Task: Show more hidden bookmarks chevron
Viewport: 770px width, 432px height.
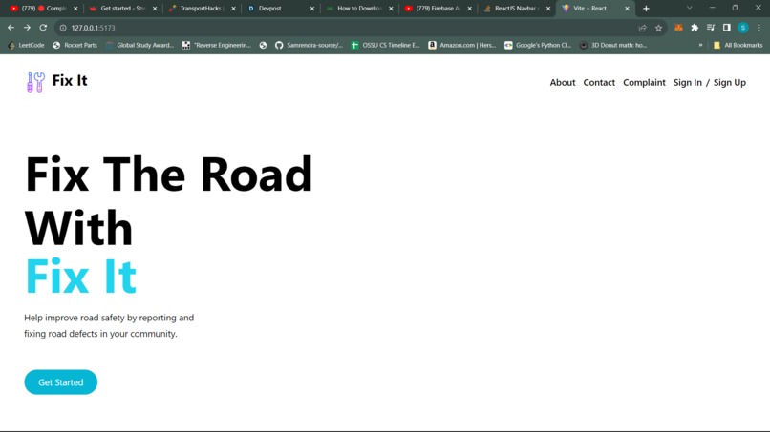Action: pyautogui.click(x=701, y=45)
